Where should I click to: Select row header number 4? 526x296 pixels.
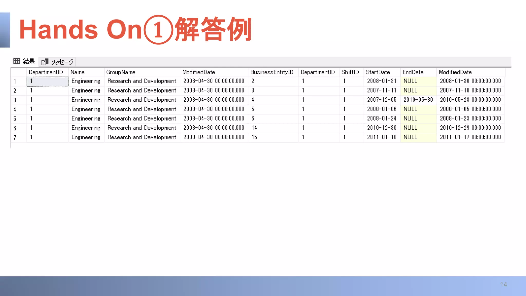tap(18, 109)
